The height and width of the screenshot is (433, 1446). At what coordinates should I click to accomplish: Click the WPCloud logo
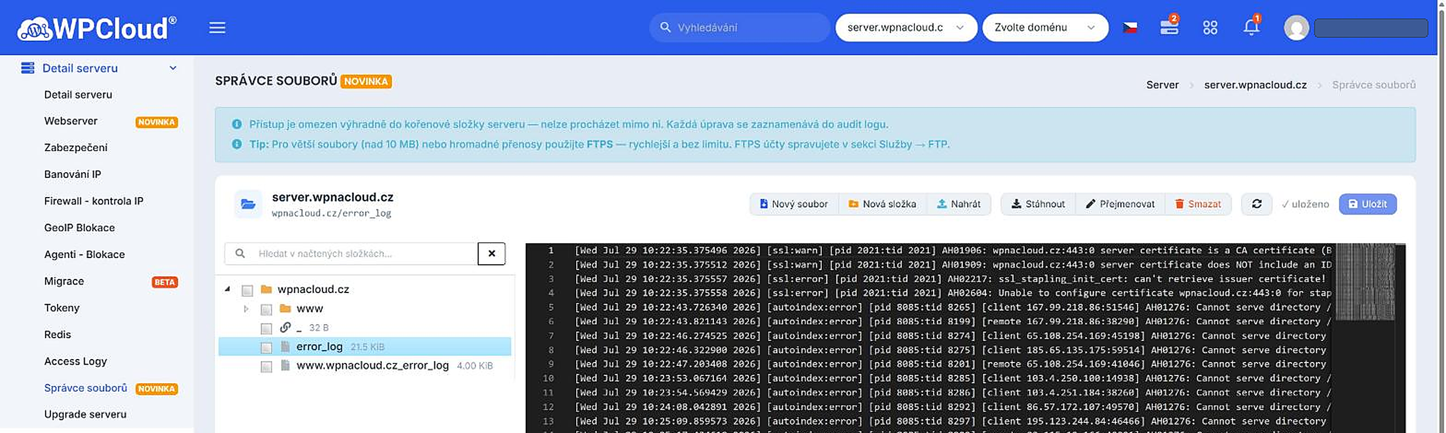[97, 28]
